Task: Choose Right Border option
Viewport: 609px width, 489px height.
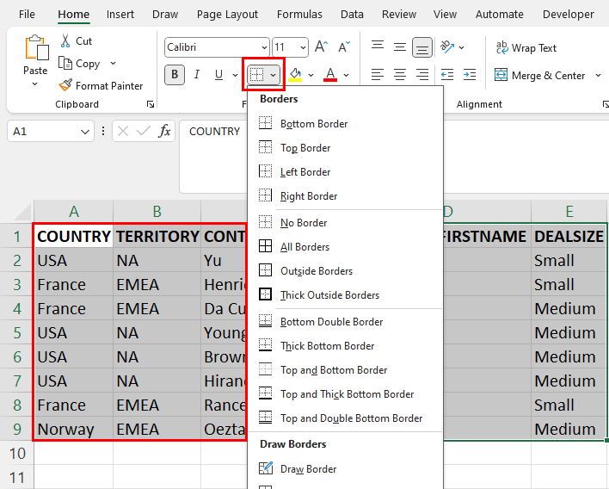Action: point(345,196)
